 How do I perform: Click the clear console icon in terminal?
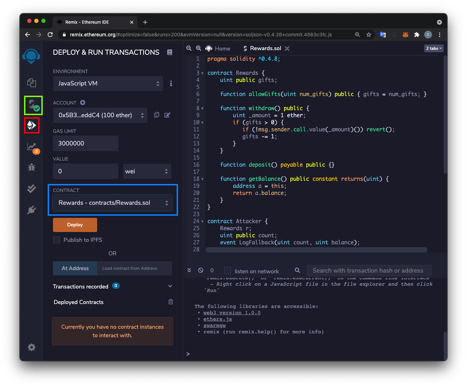201,270
